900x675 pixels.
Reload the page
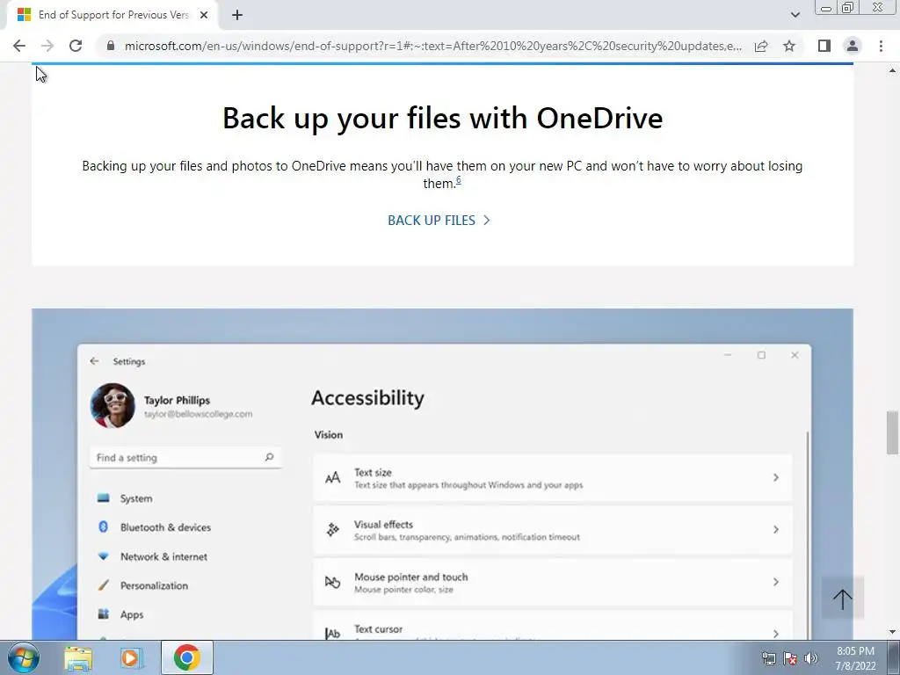[x=76, y=46]
